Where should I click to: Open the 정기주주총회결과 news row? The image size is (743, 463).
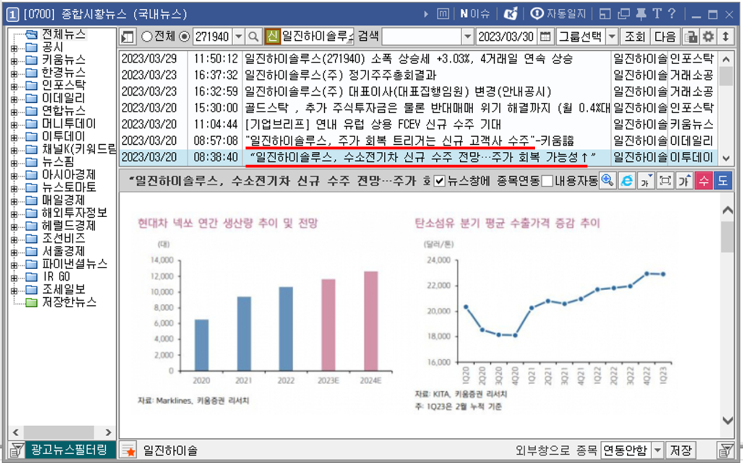[x=341, y=75]
